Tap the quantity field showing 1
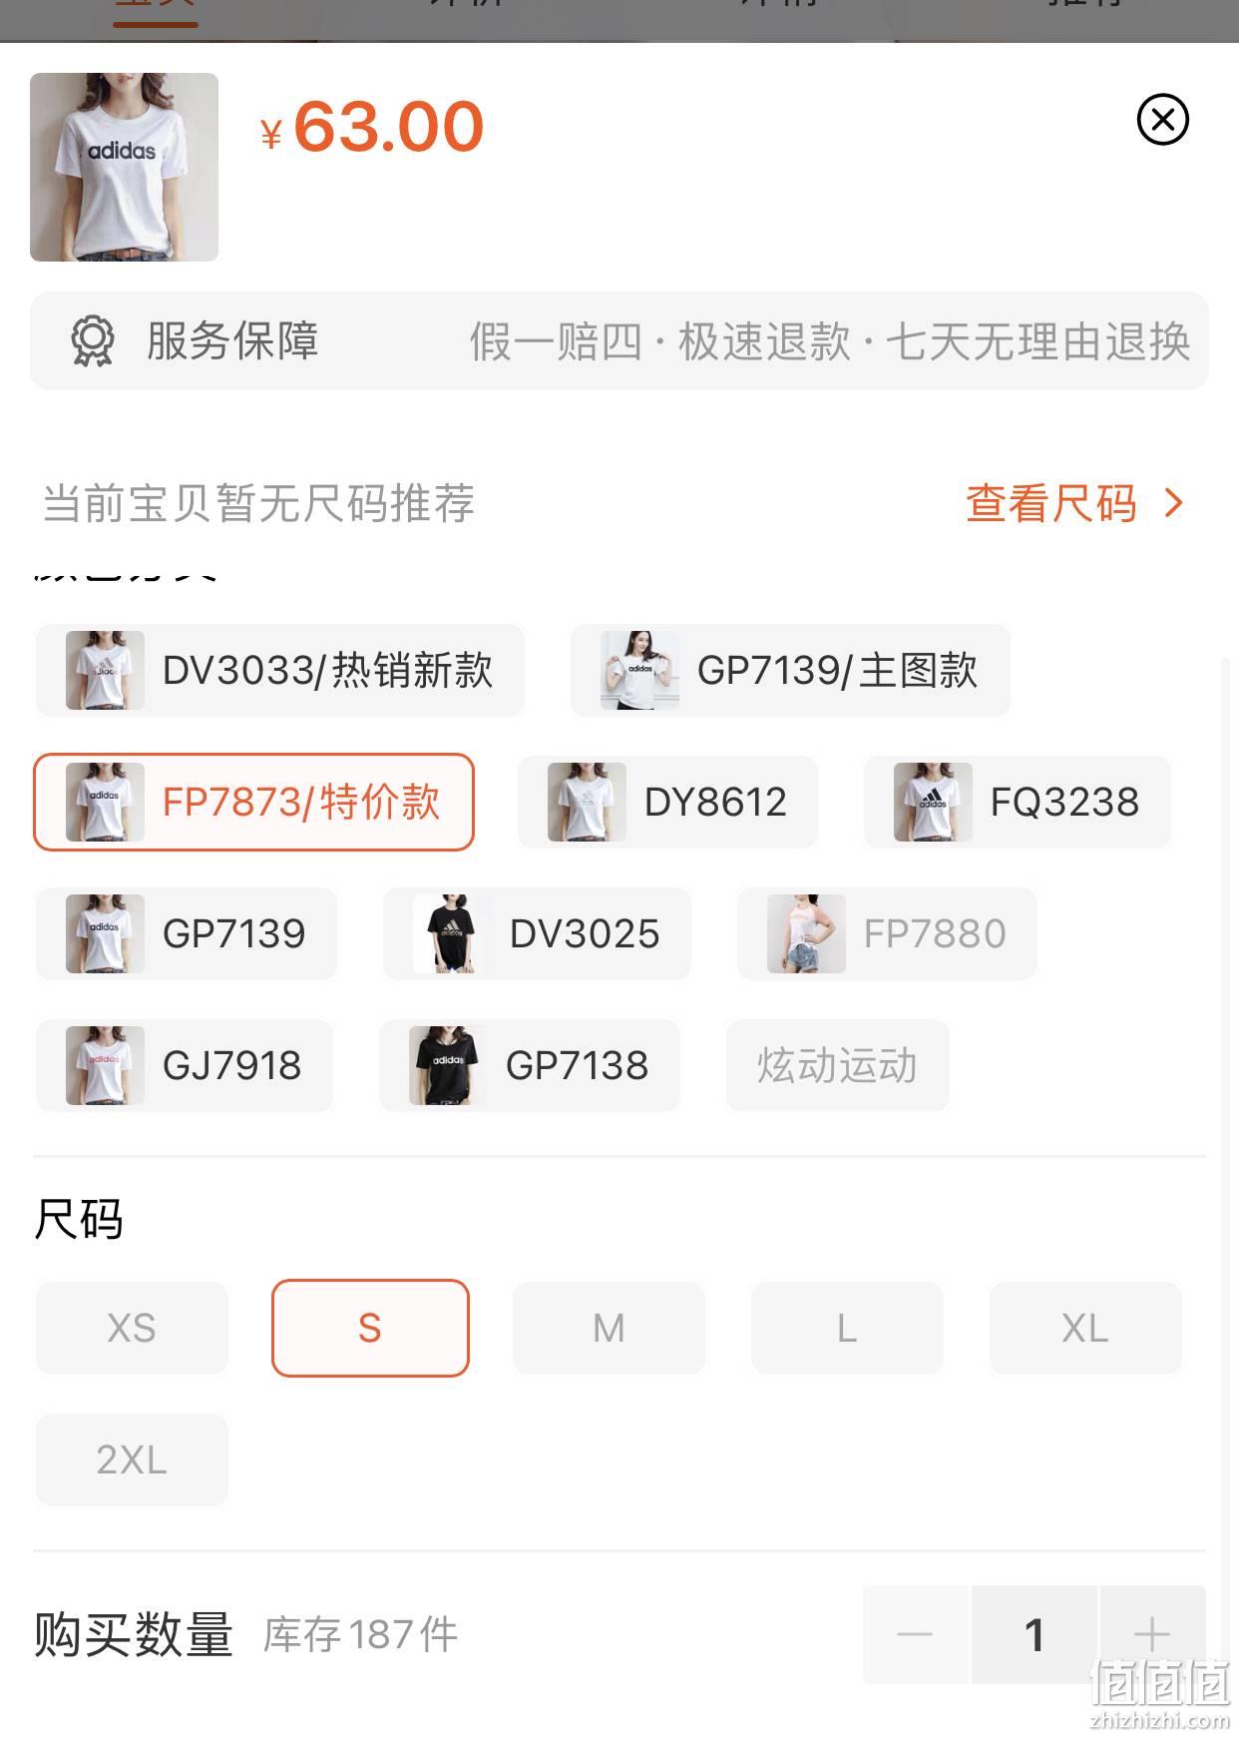Viewport: 1239px width, 1738px height. 1034,1634
